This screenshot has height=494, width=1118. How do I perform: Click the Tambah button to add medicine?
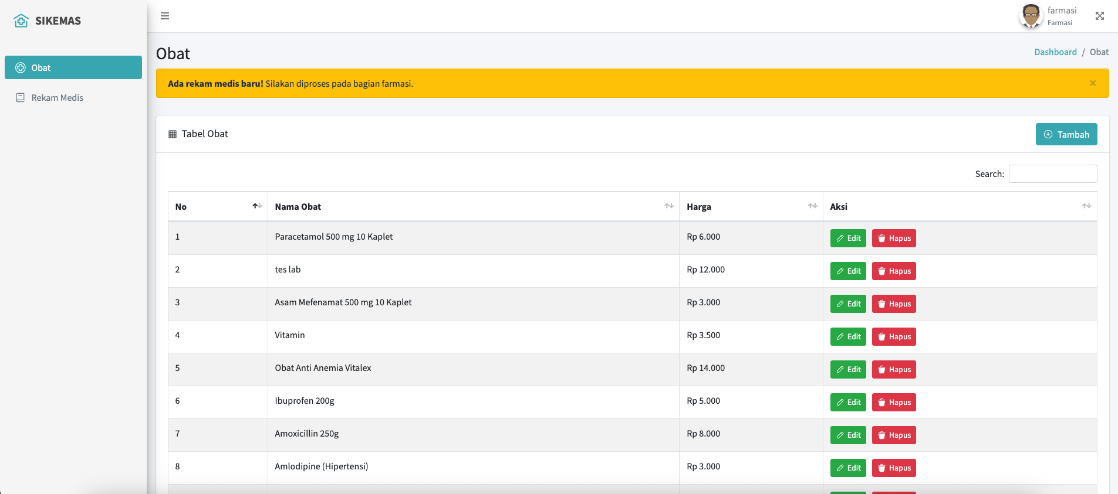point(1066,134)
